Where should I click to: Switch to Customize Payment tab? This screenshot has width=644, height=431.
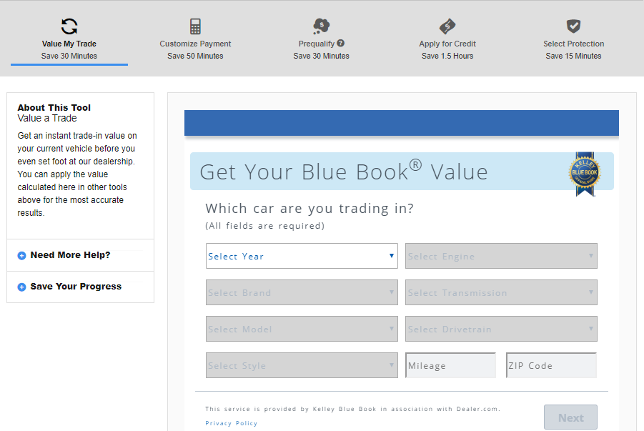click(x=195, y=39)
